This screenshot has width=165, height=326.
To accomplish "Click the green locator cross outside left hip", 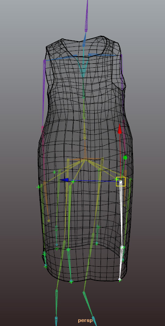I will [38, 187].
